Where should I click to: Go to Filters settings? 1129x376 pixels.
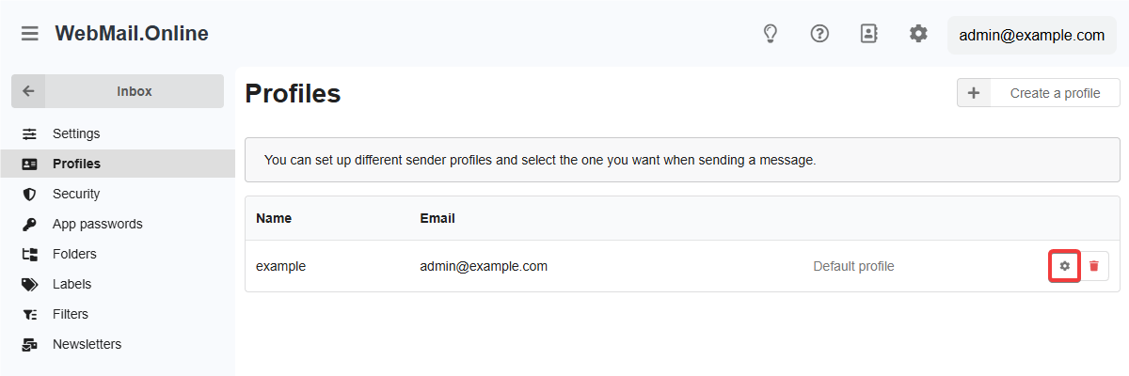pos(70,314)
